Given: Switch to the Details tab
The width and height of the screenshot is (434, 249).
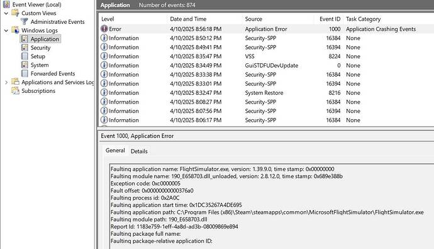Looking at the screenshot, I should pyautogui.click(x=139, y=151).
